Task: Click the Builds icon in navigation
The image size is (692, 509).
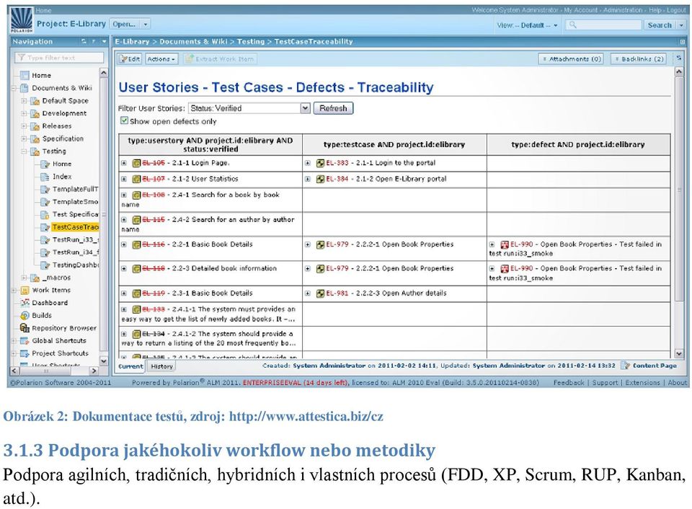Action: (x=25, y=315)
